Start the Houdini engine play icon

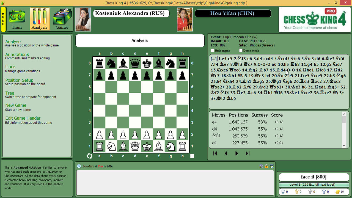point(79,166)
